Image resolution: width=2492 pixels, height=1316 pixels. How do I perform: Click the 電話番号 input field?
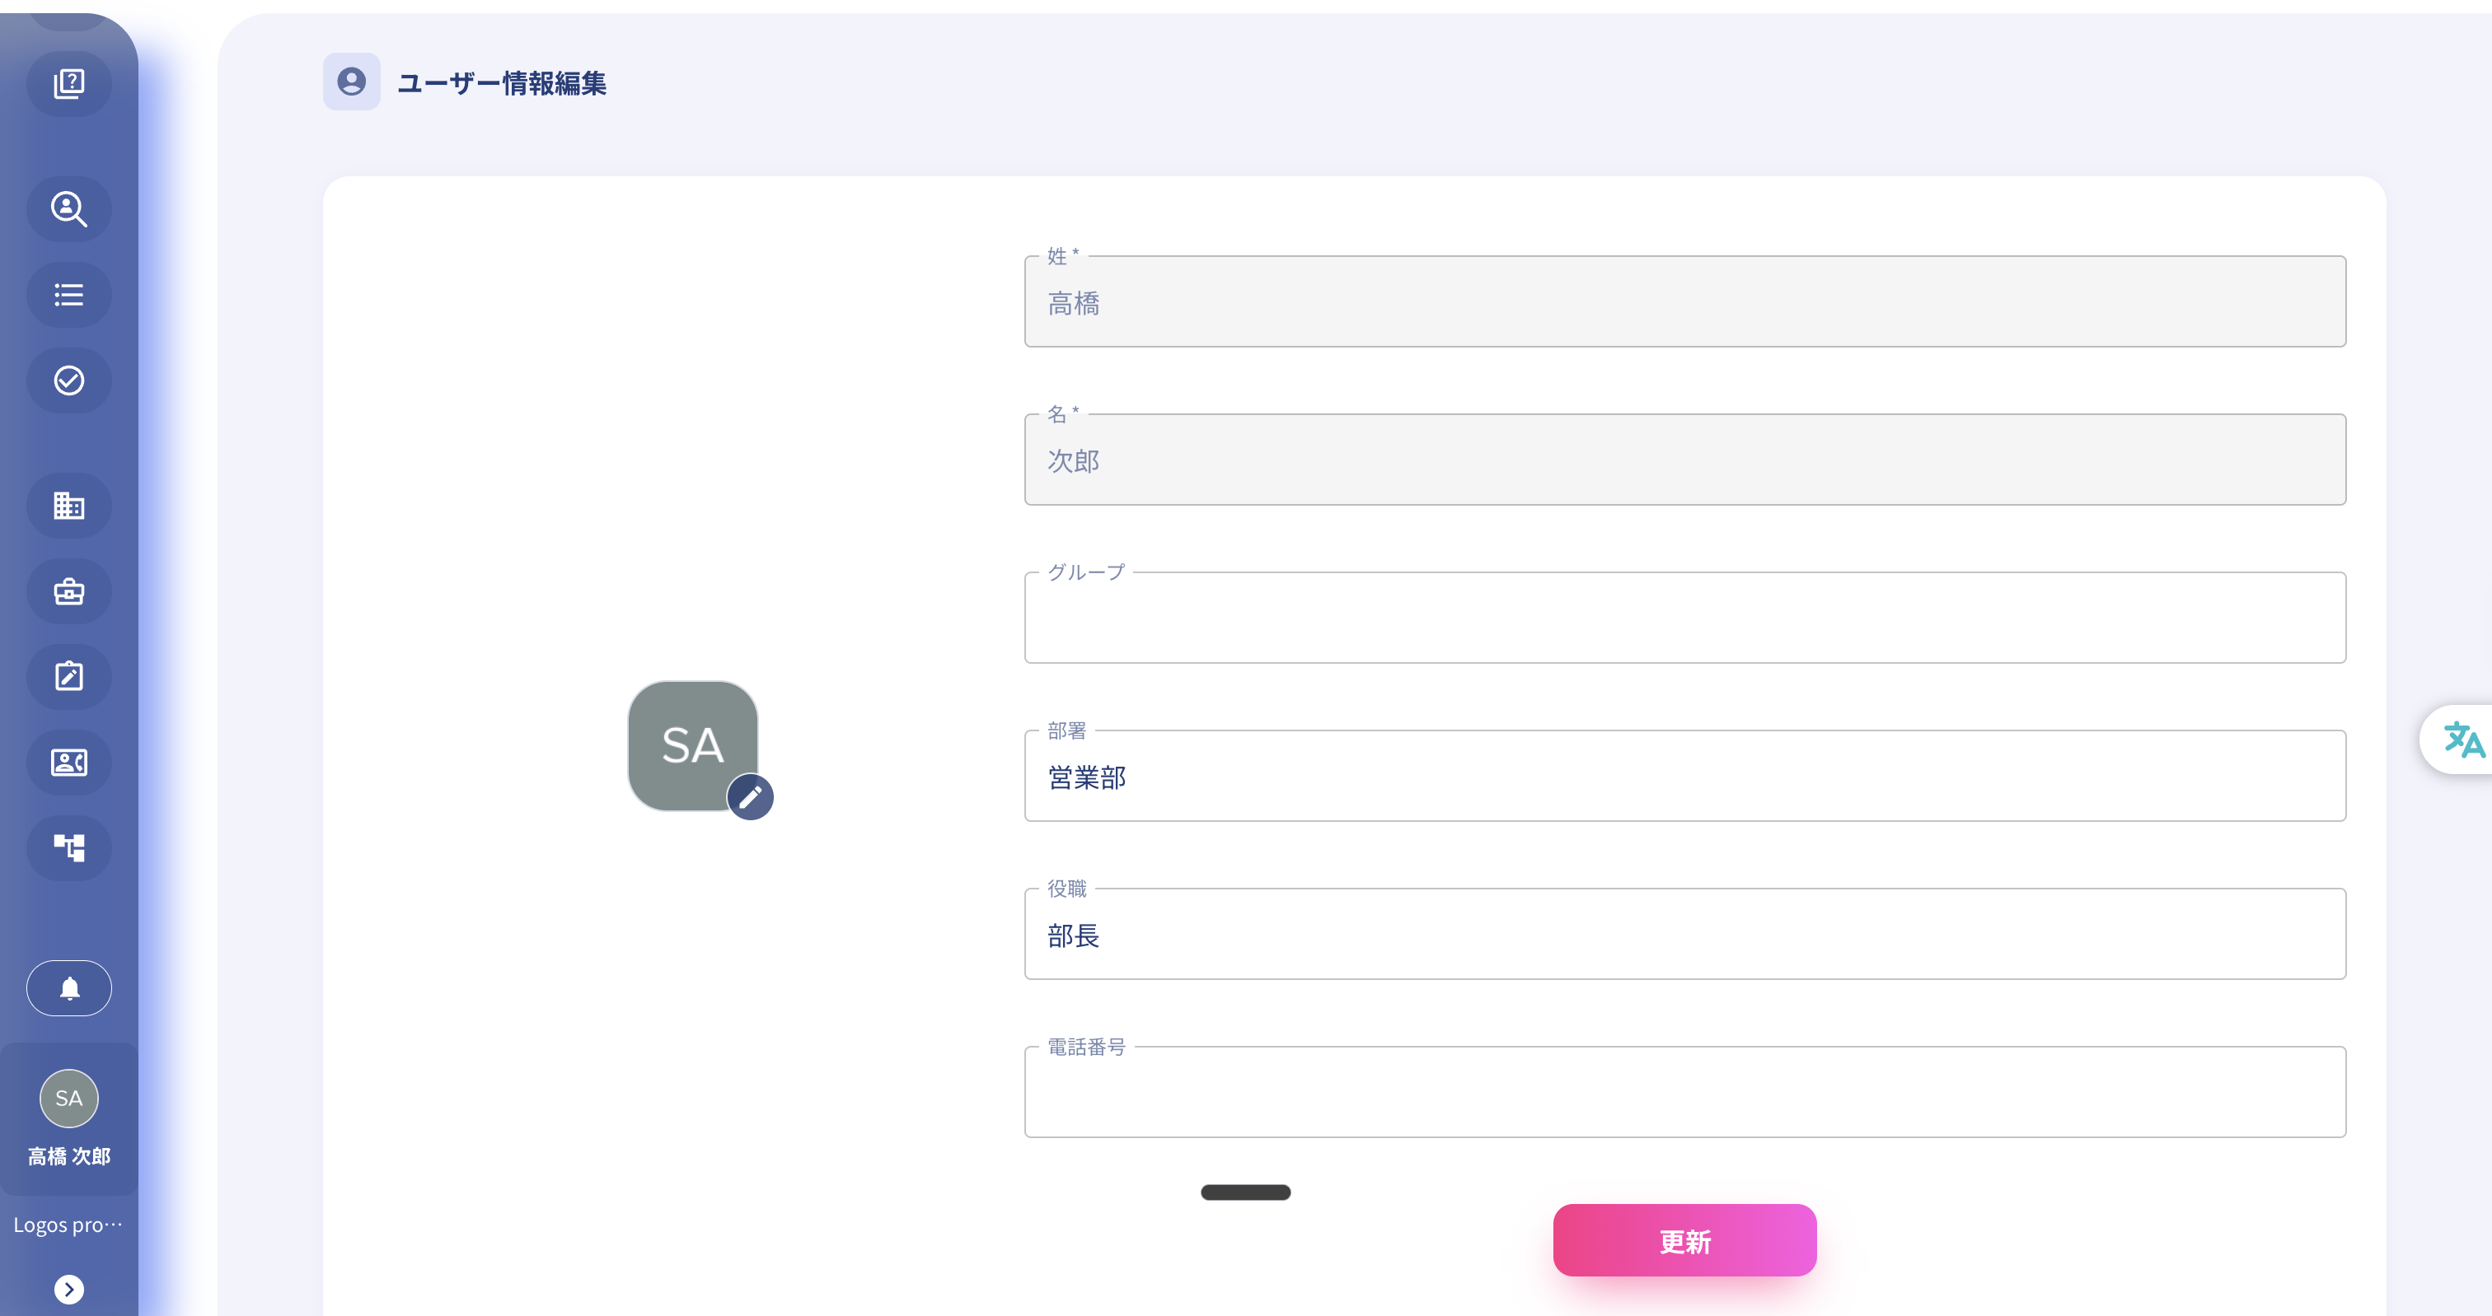[1684, 1093]
